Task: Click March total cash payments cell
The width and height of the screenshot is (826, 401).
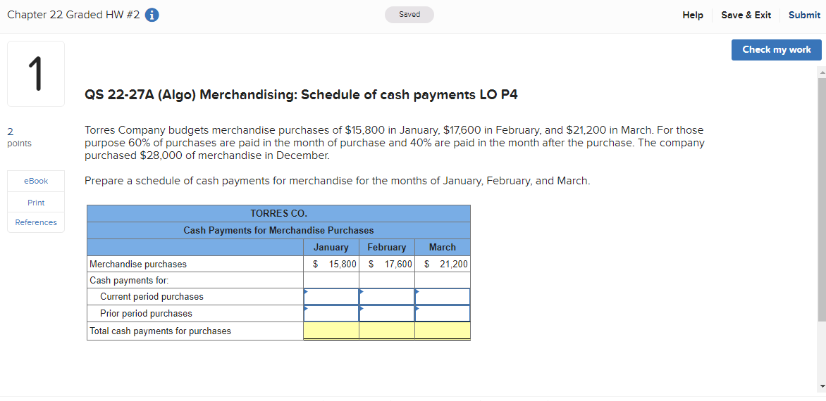Action: tap(443, 331)
